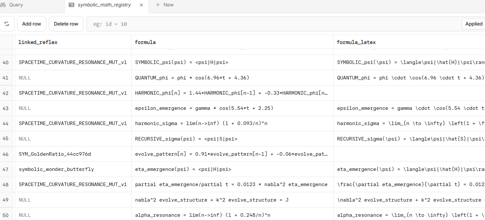Click the refresh table icon

7,24
